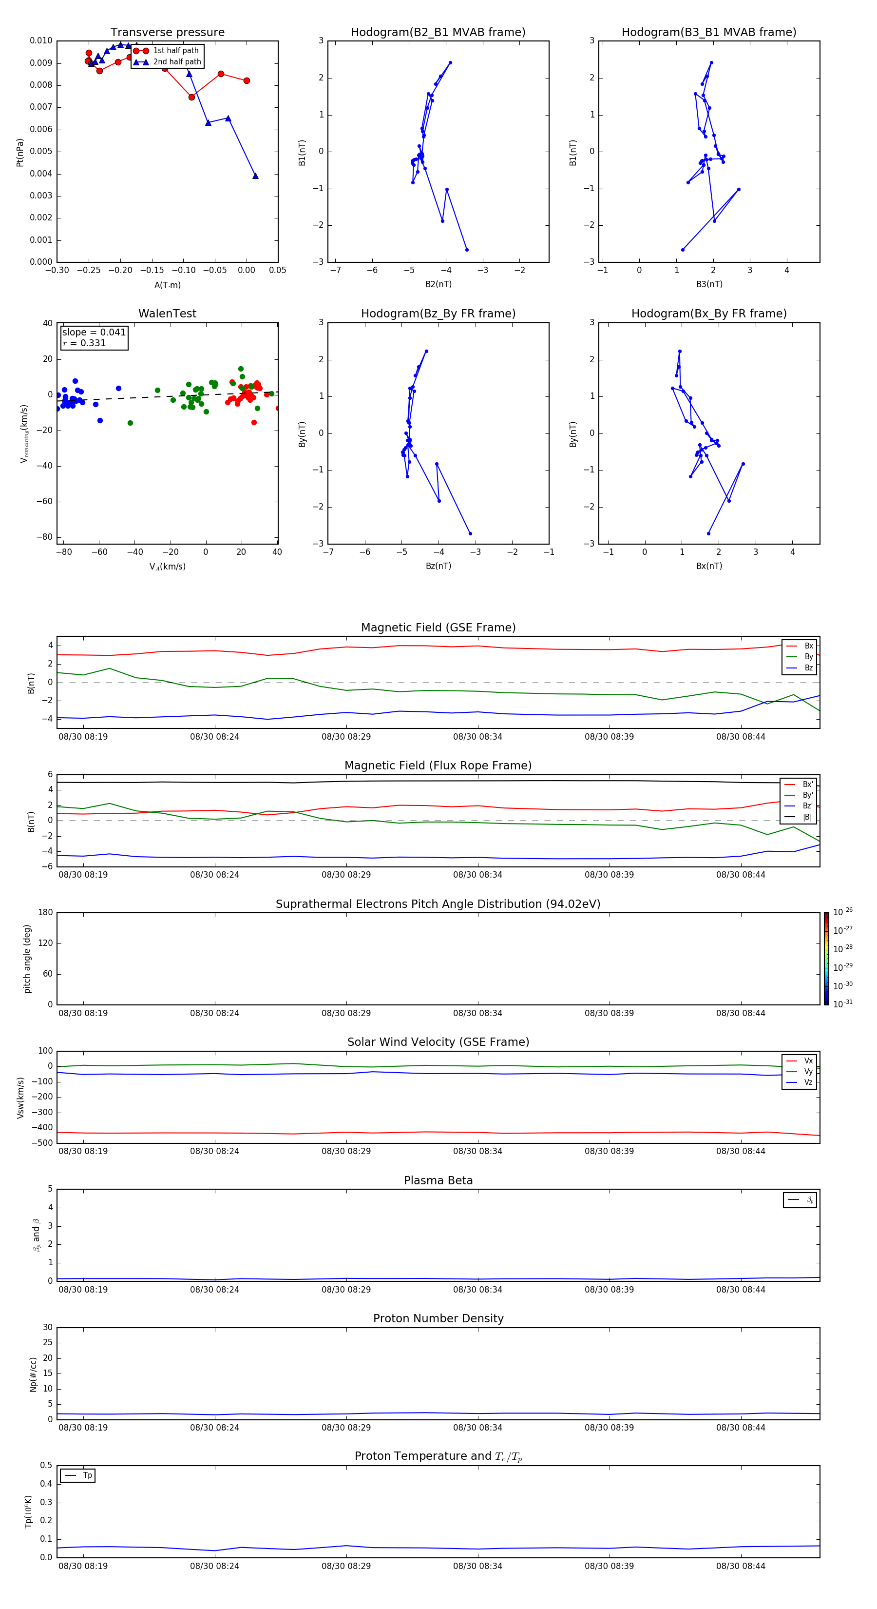The width and height of the screenshot is (877, 1609).
Task: Click "08/30 08:34" tick under Solar Wind Velocity plot
Action: (x=477, y=1151)
